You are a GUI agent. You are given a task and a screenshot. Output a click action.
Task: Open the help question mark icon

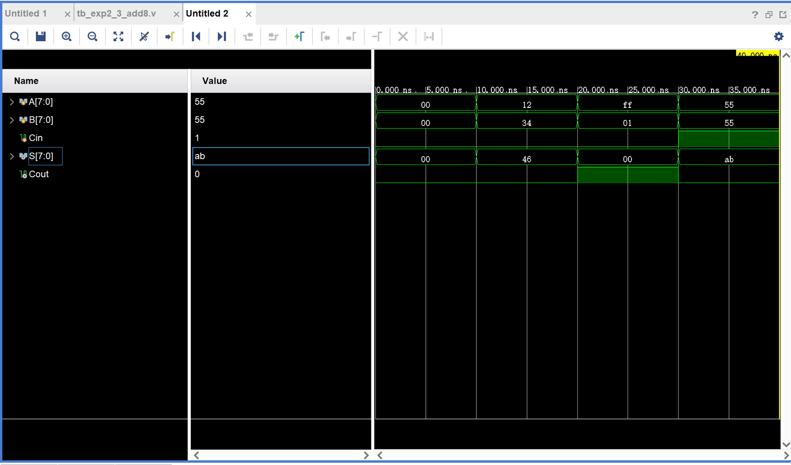click(755, 14)
